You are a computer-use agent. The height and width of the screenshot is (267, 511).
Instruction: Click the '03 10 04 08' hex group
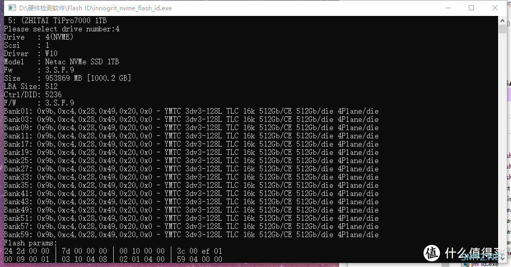84,259
